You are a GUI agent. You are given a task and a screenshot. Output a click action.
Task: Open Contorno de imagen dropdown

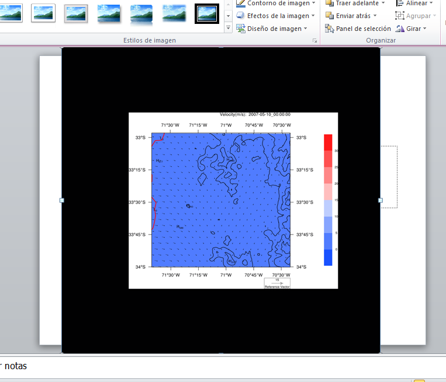(276, 3)
